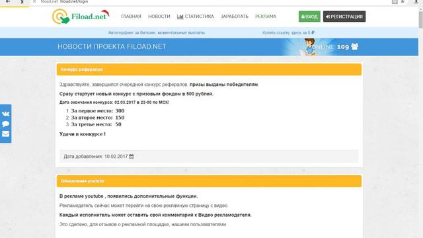Viewport: 423px width, 238px height.
Task: Open the VK social sidebar icon
Action: click(6, 114)
